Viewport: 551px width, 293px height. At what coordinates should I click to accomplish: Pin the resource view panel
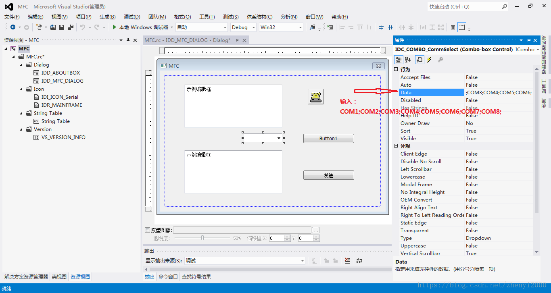(x=128, y=40)
